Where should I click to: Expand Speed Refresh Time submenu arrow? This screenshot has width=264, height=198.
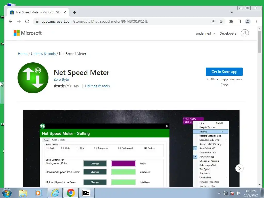[x=226, y=140]
